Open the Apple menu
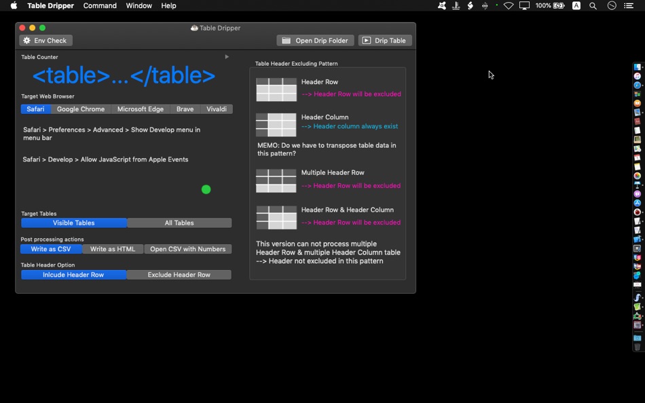The height and width of the screenshot is (403, 645). (14, 5)
